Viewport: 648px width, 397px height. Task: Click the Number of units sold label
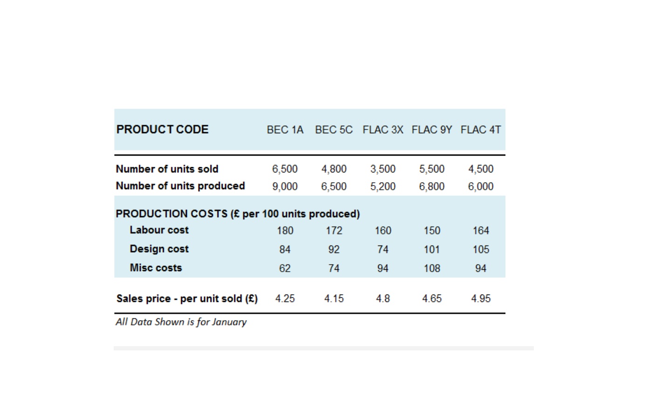point(167,169)
